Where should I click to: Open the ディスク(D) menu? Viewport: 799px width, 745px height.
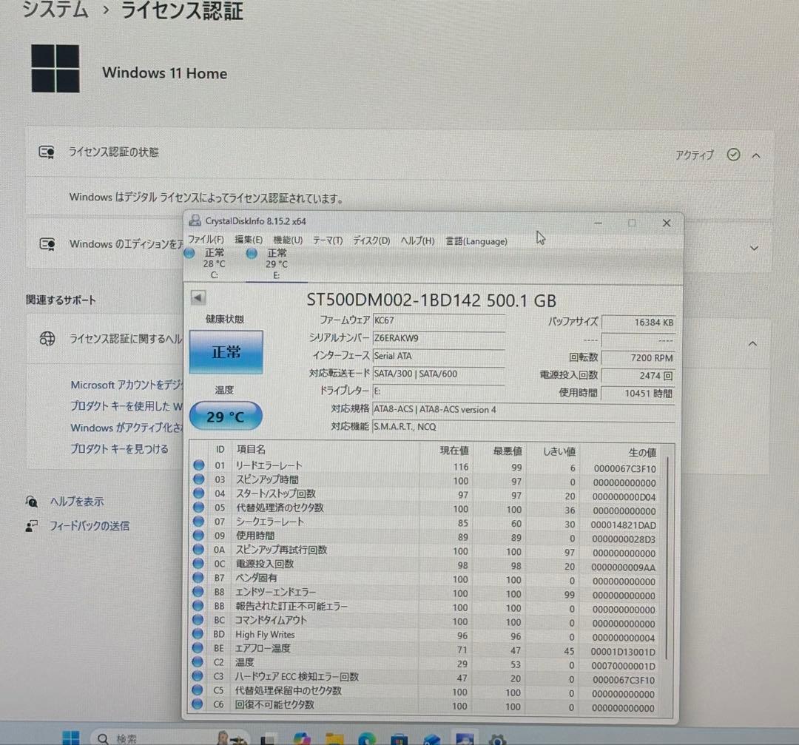371,240
